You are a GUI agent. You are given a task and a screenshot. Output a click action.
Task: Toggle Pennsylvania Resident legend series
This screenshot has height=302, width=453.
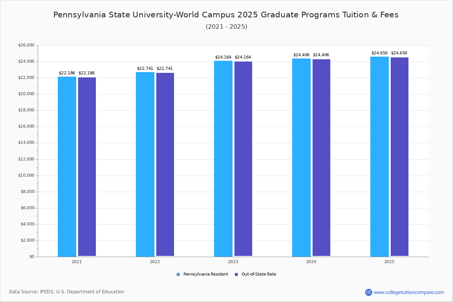pos(205,274)
